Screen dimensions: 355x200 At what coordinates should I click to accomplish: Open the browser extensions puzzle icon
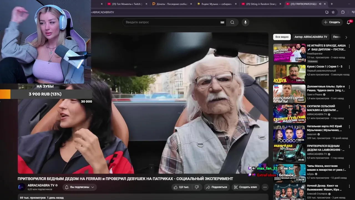pos(343,12)
